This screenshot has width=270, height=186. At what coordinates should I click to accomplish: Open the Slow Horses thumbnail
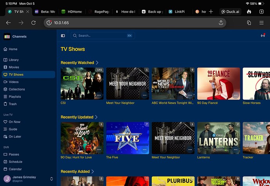[x=256, y=84]
